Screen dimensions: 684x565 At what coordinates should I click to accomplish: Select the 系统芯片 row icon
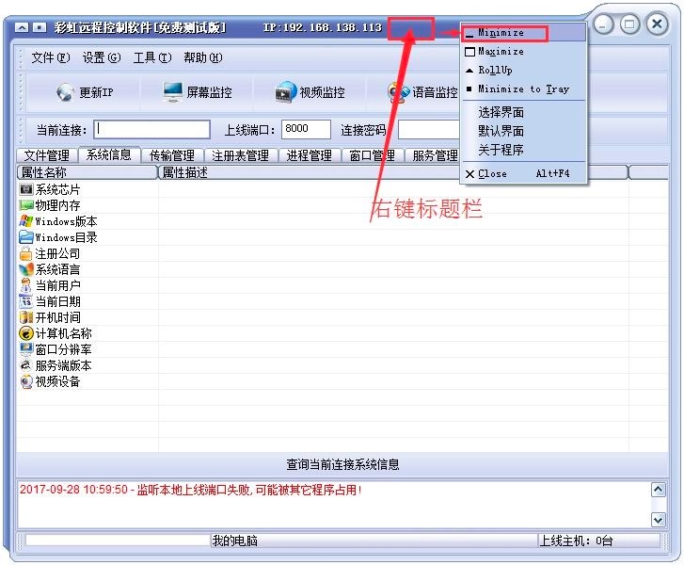(x=26, y=189)
